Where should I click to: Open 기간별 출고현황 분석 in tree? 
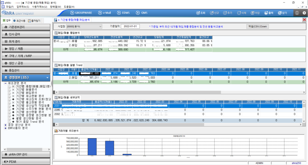(30, 102)
